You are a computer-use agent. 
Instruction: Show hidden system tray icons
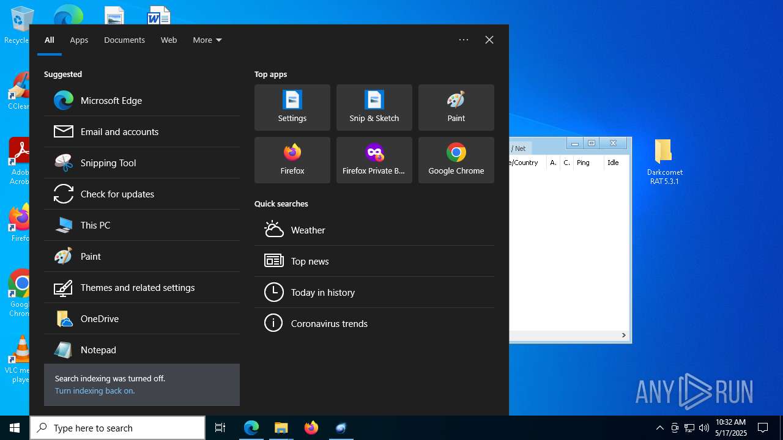click(x=659, y=428)
